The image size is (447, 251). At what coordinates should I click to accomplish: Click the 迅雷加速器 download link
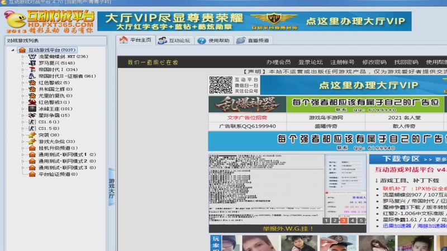click(x=397, y=226)
